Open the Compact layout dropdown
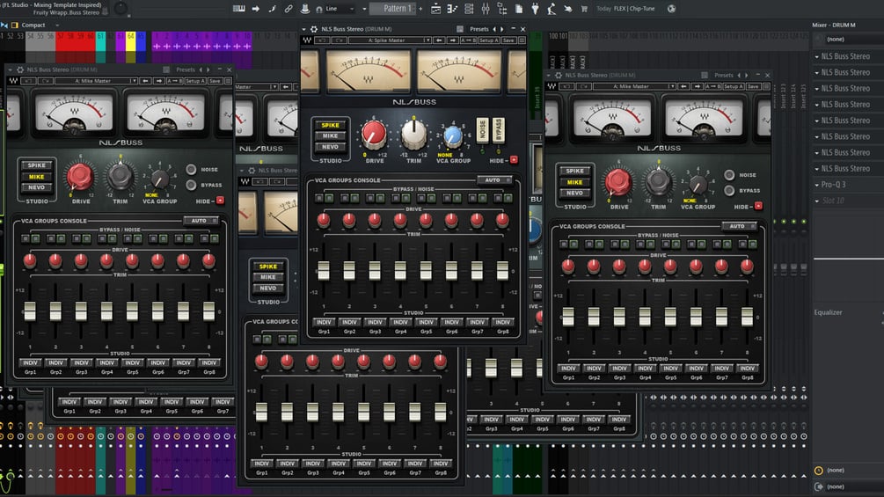Screen dimensions: 884x497 coord(40,25)
